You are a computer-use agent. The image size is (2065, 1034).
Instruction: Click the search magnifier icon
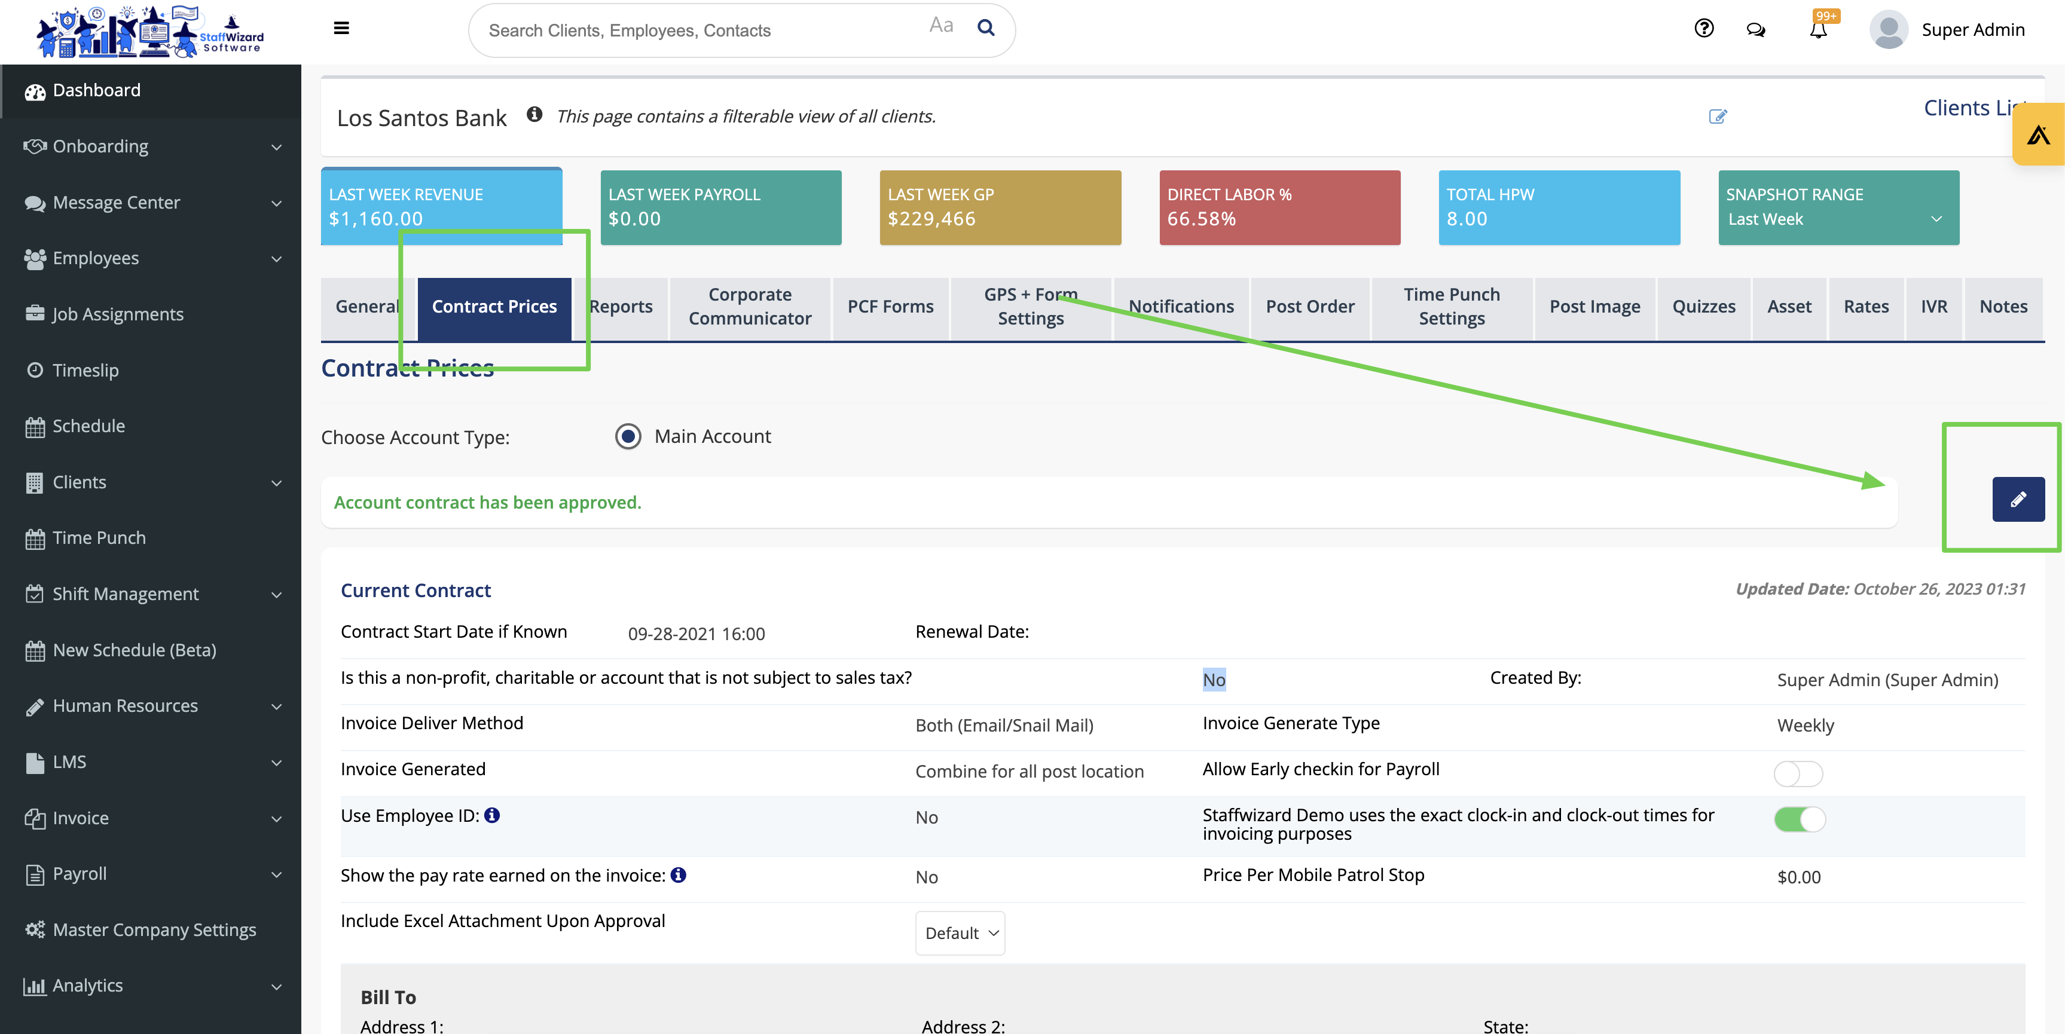986,28
